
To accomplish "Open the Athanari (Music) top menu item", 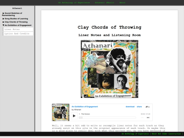I will point(105,3).
